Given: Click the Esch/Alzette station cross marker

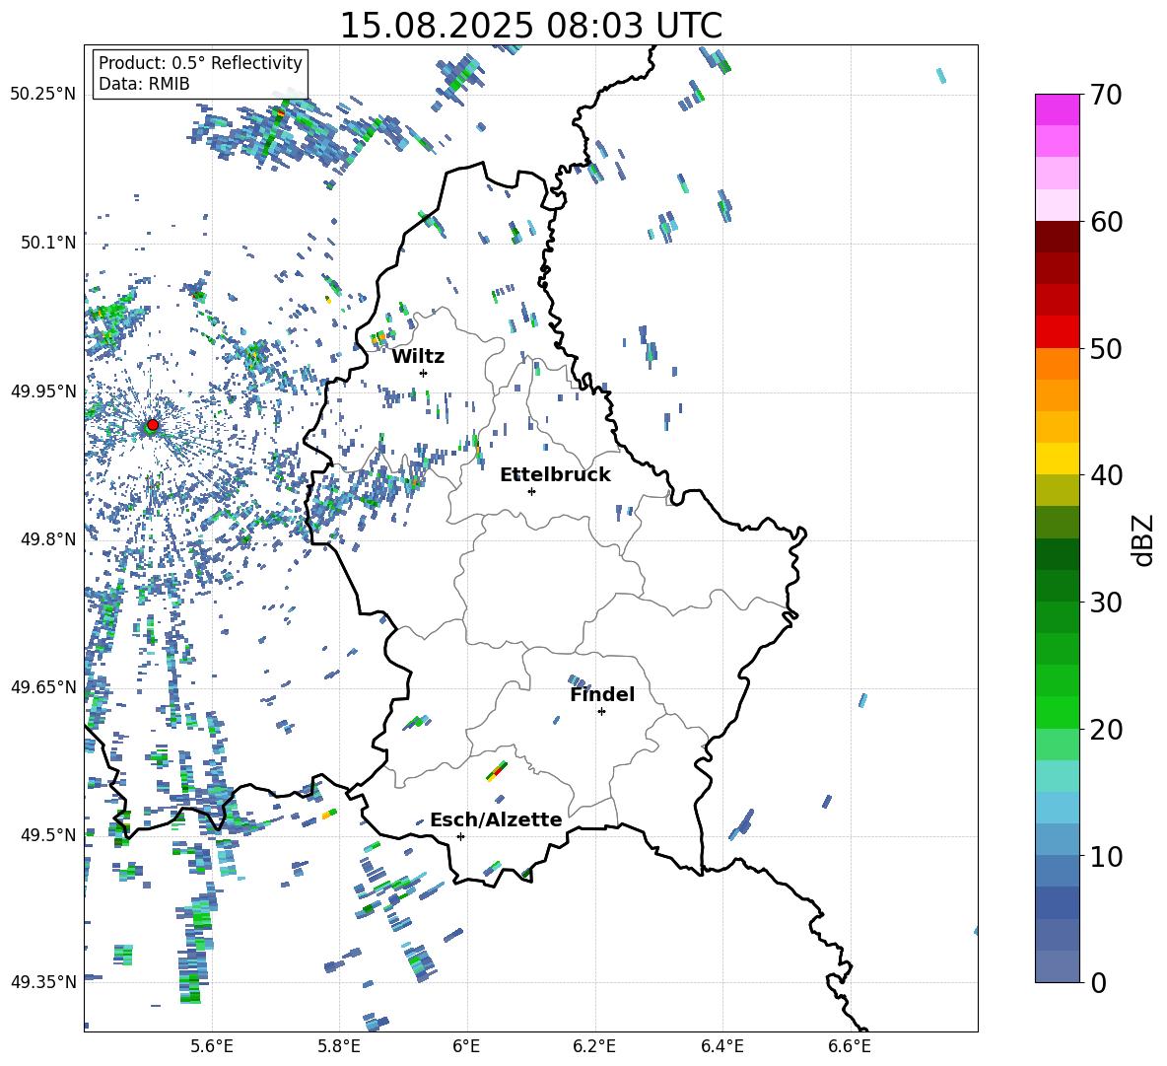Looking at the screenshot, I should 460,836.
